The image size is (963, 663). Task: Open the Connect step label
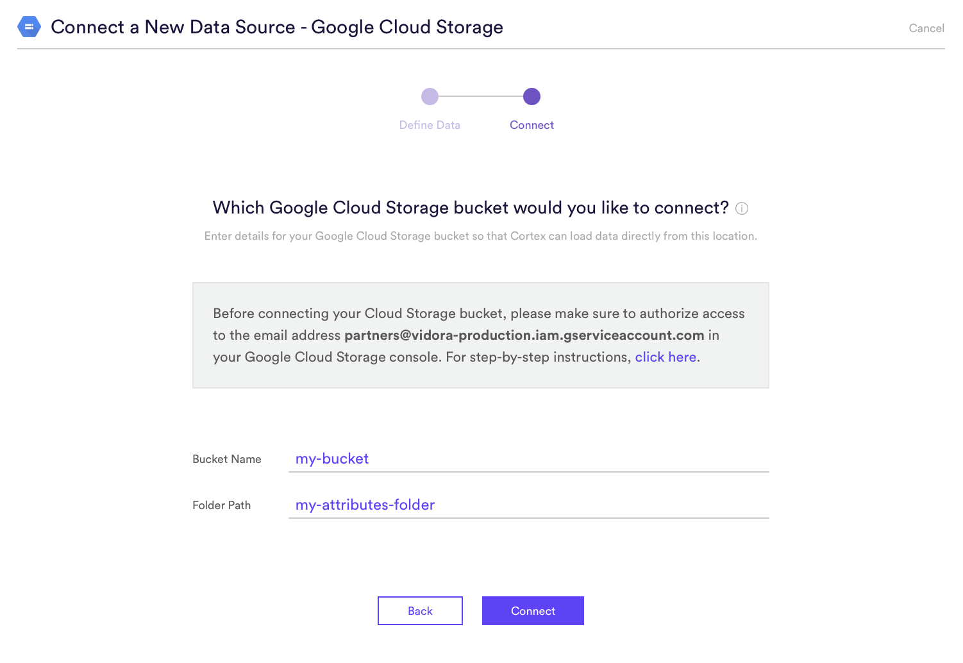[532, 125]
